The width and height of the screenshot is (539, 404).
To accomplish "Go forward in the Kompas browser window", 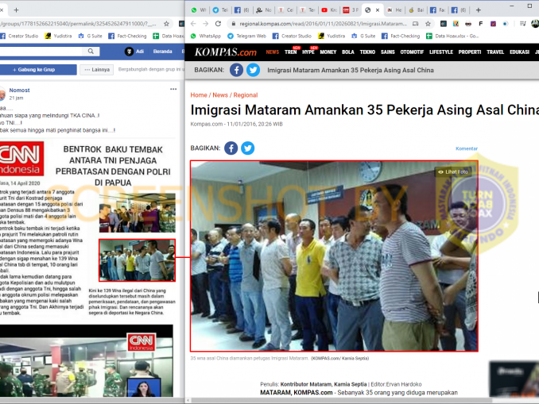I will [206, 24].
